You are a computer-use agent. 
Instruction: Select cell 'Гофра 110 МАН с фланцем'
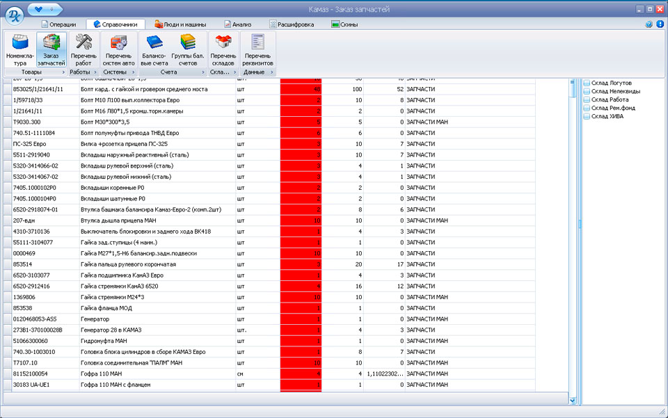pyautogui.click(x=157, y=385)
